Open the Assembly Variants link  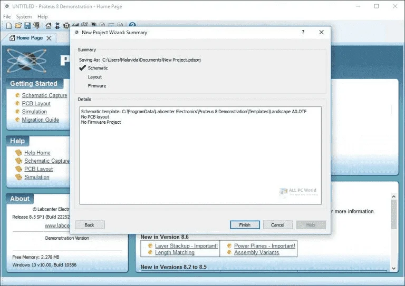point(256,252)
